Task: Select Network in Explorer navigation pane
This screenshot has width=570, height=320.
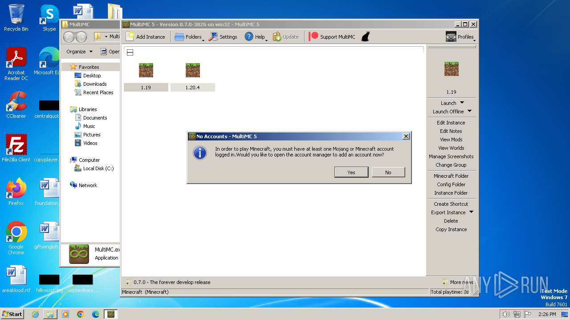Action: [x=88, y=185]
